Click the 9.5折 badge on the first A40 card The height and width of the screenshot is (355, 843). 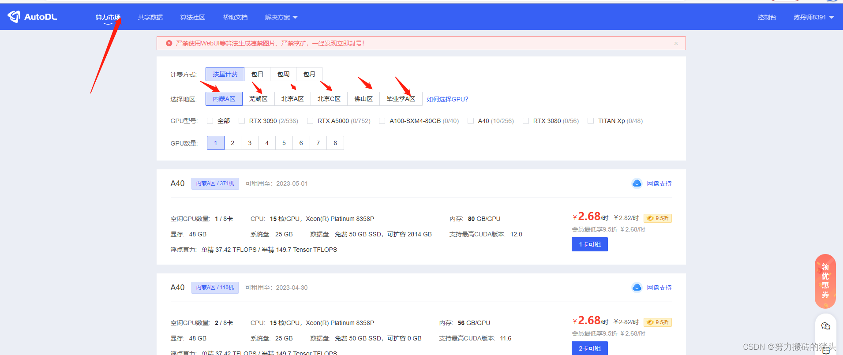pos(658,218)
